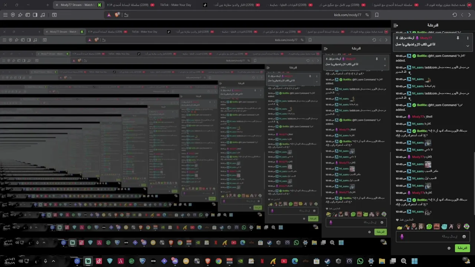Open TikTok from the taskbar
This screenshot has height=267, width=475.
pos(99,261)
